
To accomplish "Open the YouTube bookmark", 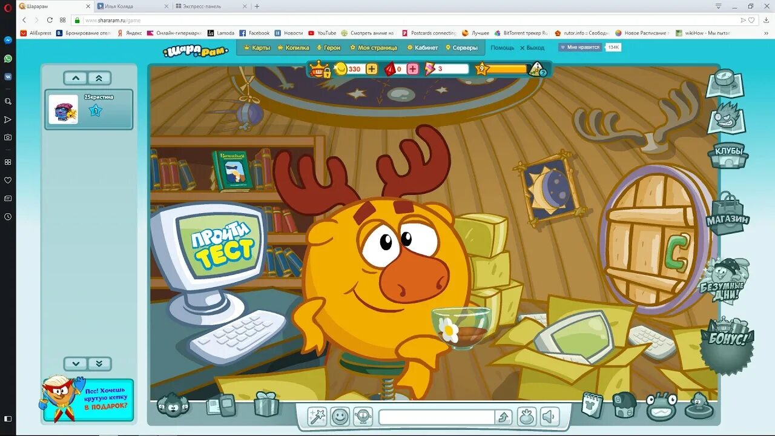I will pos(322,33).
